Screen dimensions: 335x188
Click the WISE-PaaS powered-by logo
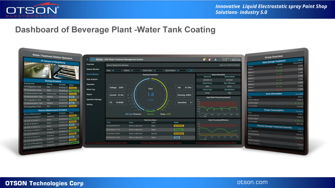click(236, 59)
